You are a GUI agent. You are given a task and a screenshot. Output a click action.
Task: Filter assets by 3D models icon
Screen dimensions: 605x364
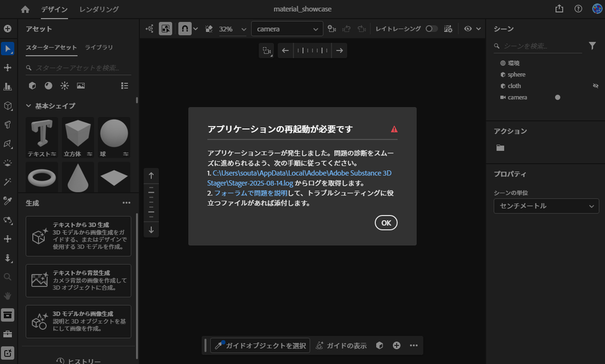(33, 85)
